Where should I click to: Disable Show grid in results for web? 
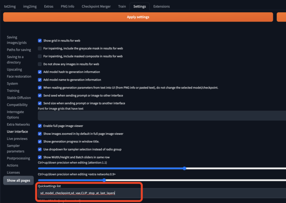40,40
